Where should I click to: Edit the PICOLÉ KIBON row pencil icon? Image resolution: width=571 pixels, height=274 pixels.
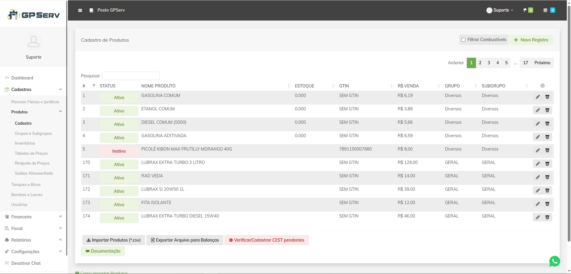pyautogui.click(x=537, y=151)
